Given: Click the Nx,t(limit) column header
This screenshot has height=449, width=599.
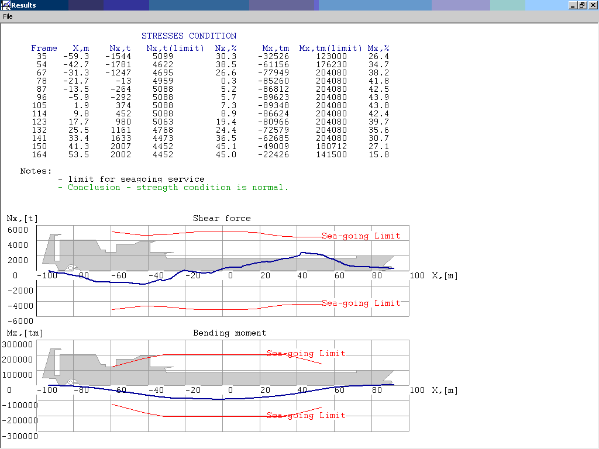Looking at the screenshot, I should click(175, 48).
